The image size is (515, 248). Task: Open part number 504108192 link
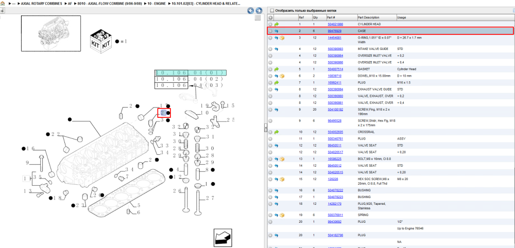[x=335, y=110]
